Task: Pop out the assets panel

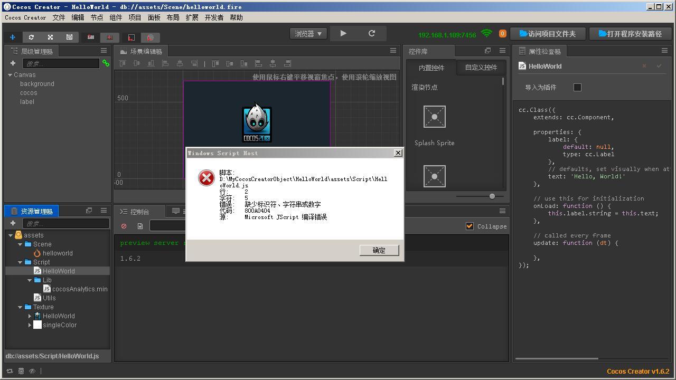Action: (89, 211)
